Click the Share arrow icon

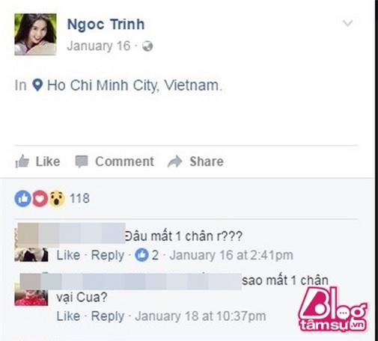(x=174, y=162)
